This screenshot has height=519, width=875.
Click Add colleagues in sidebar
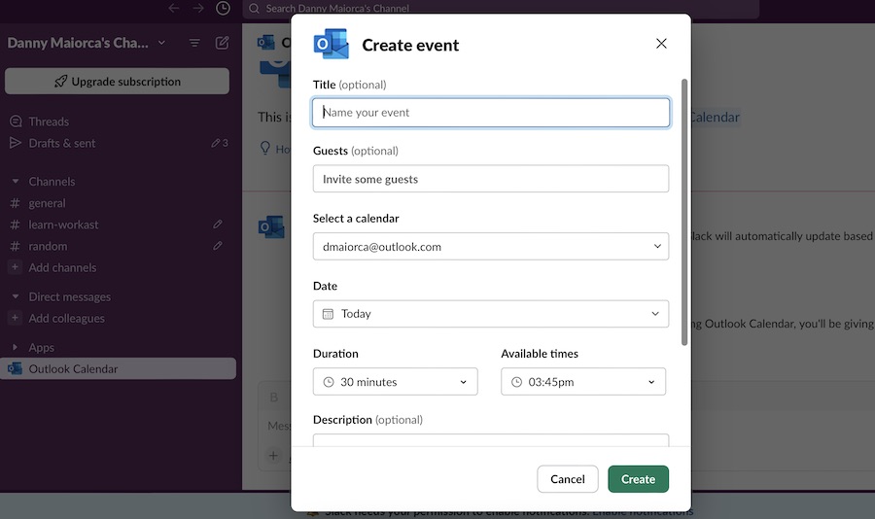(66, 319)
